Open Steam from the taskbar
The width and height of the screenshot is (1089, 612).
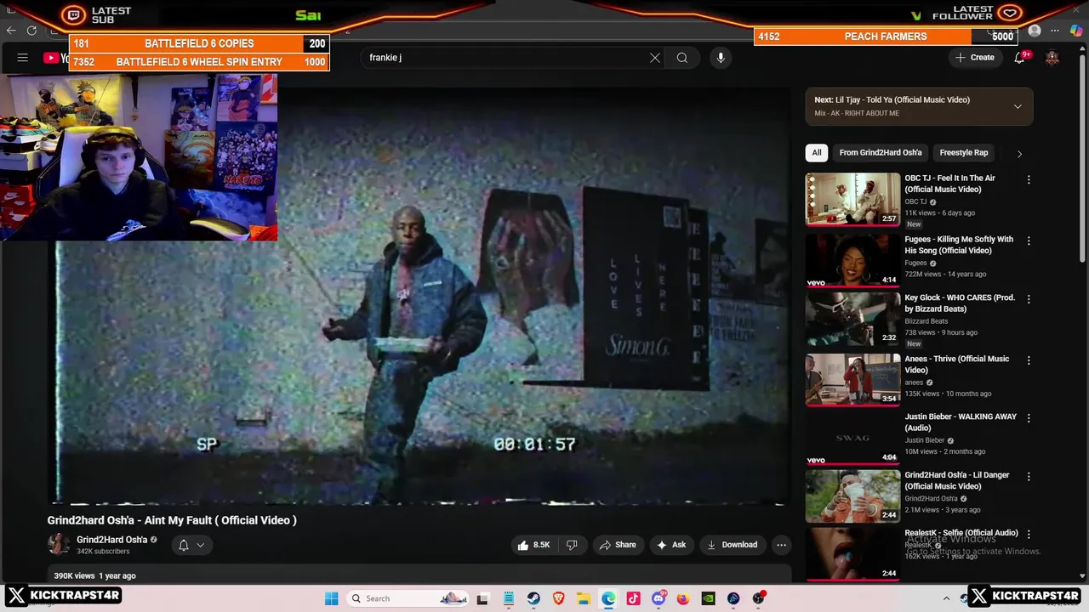[533, 598]
